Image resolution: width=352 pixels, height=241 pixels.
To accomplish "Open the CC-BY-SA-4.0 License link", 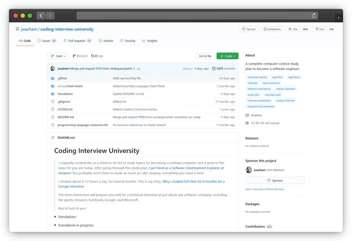I will coord(262,123).
